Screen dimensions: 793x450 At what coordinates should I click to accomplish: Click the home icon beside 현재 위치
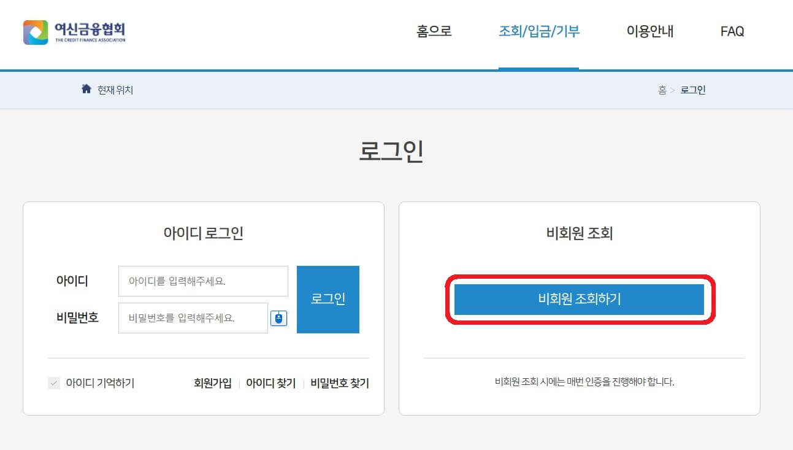click(x=86, y=89)
